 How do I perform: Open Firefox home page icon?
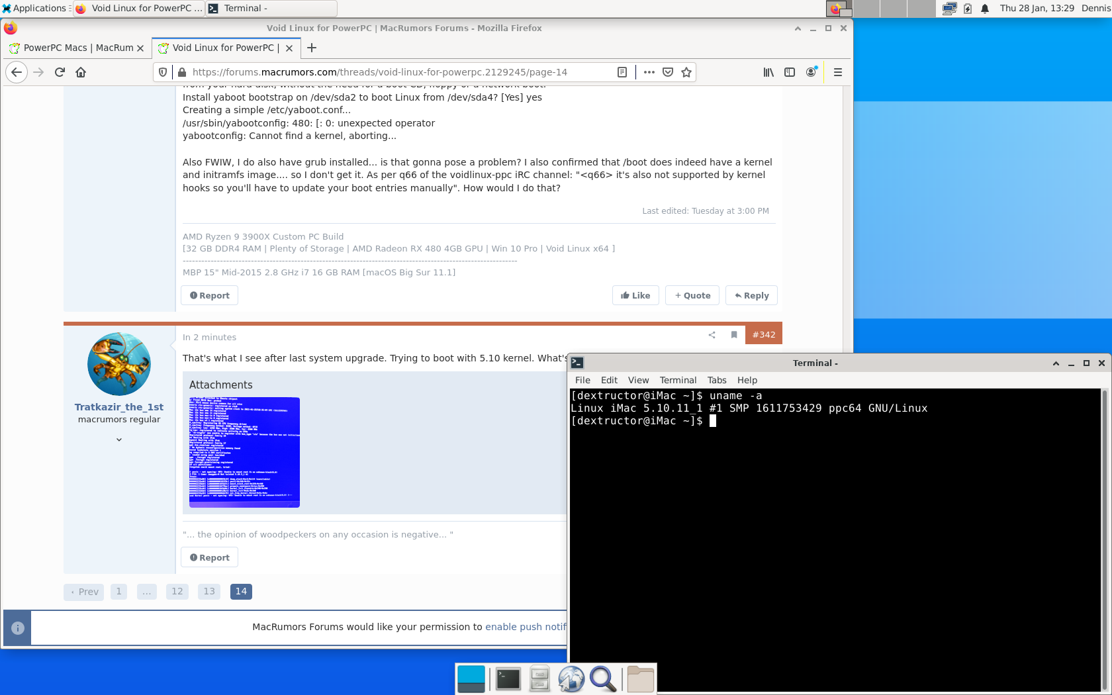click(81, 72)
